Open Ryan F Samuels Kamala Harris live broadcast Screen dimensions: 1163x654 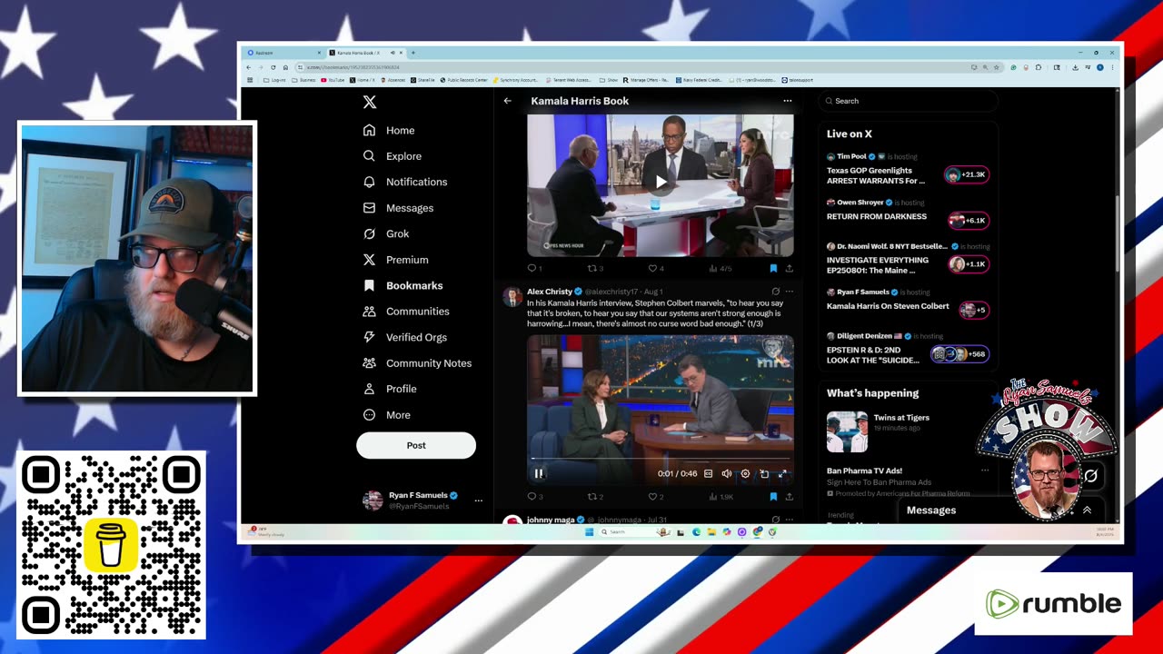click(x=907, y=301)
